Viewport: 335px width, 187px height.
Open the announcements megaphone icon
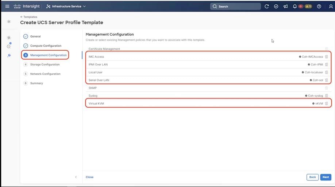tap(285, 7)
